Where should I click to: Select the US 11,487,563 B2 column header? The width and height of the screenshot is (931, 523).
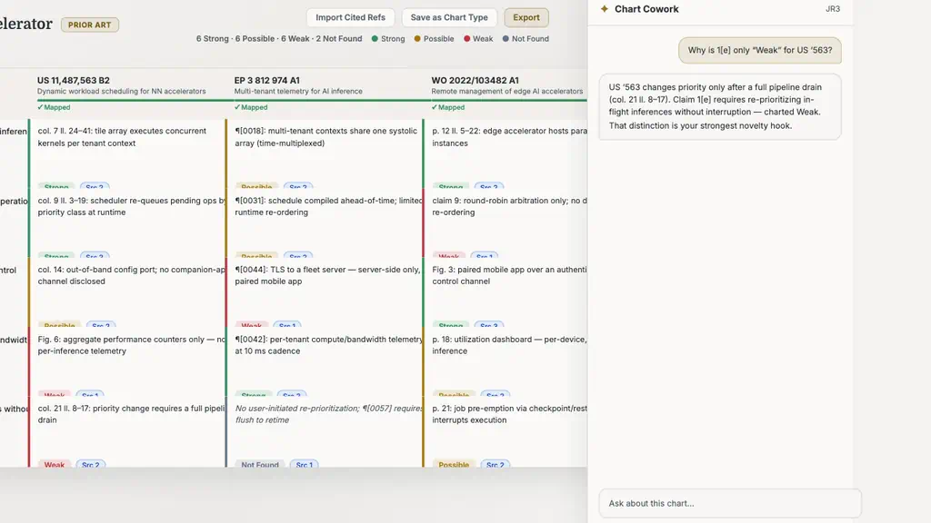[73, 80]
